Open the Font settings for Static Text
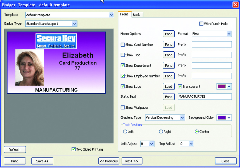This screenshot has height=168, width=240. pos(169,97)
